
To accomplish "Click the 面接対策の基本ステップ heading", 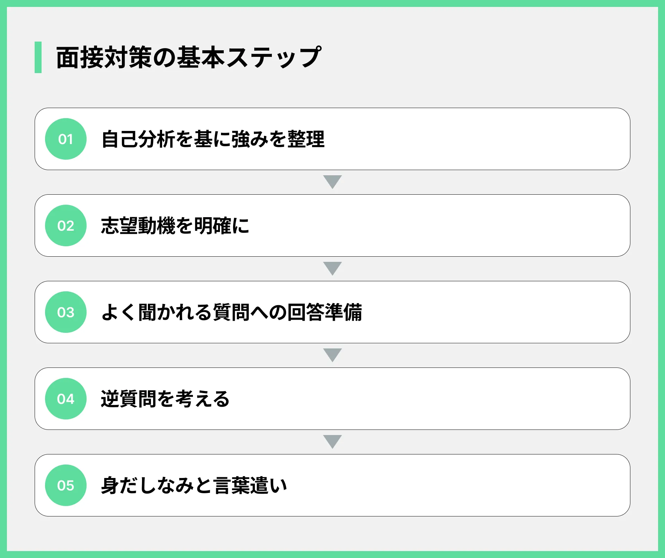I will pyautogui.click(x=189, y=57).
